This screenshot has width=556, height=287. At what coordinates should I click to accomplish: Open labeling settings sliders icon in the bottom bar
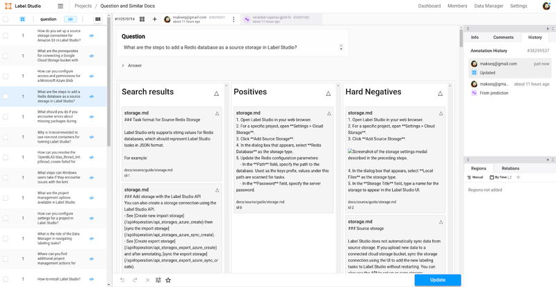tap(158, 280)
